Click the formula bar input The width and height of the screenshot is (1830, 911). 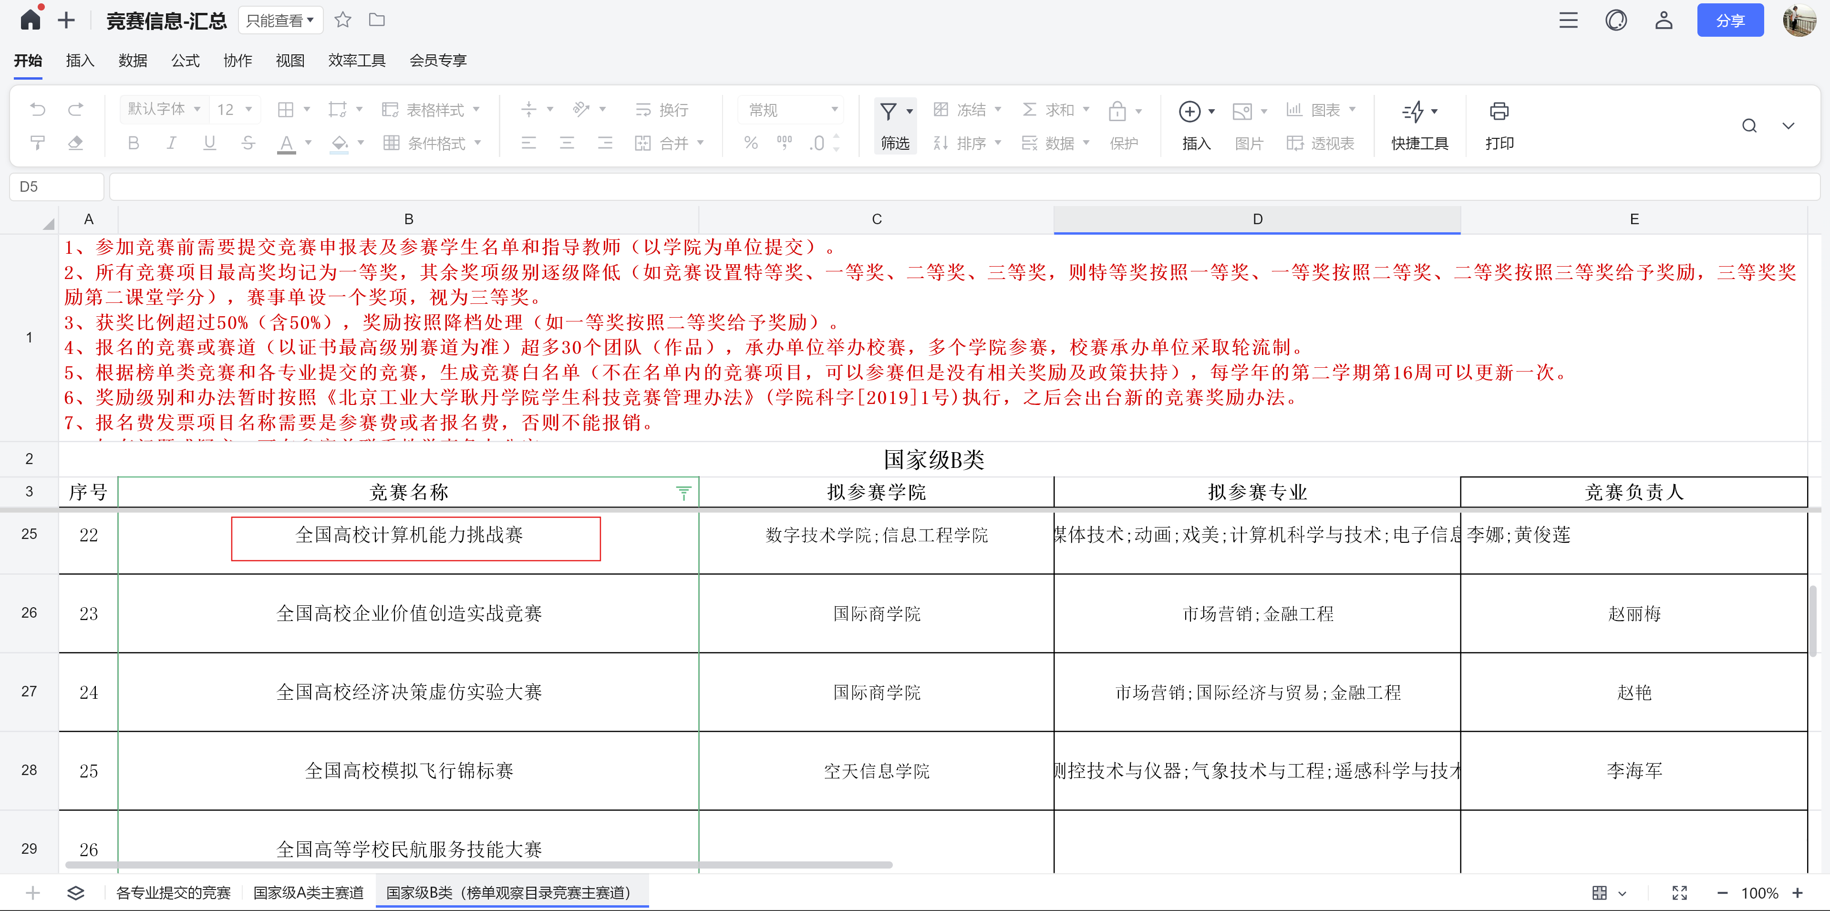pyautogui.click(x=964, y=187)
